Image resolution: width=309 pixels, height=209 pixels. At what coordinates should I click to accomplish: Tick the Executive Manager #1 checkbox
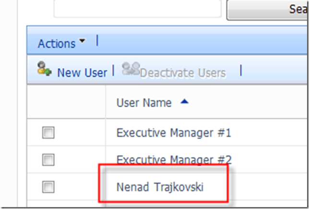tap(48, 133)
